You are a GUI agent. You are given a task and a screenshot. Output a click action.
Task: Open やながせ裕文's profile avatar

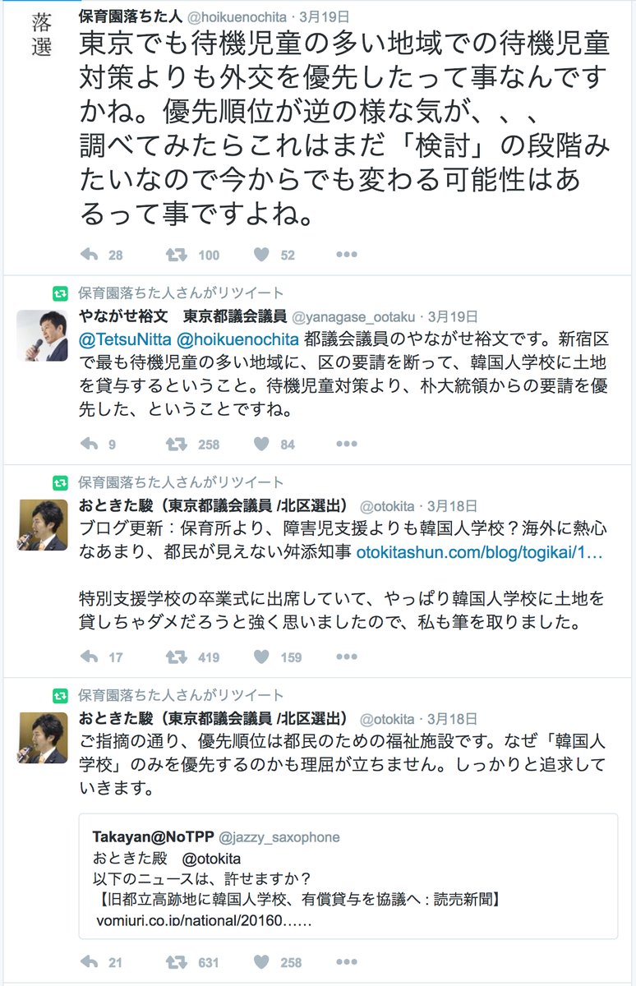point(42,336)
